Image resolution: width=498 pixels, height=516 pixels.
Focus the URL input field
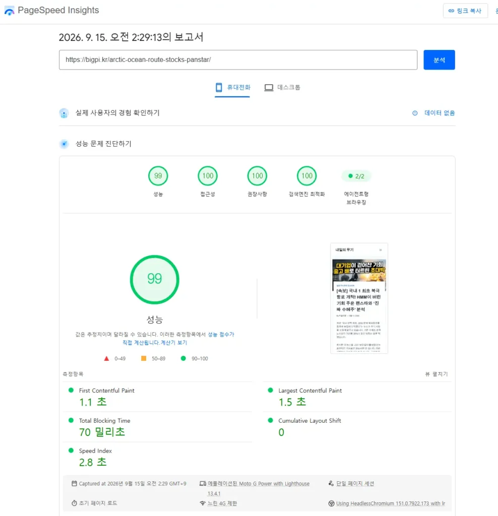pos(238,60)
